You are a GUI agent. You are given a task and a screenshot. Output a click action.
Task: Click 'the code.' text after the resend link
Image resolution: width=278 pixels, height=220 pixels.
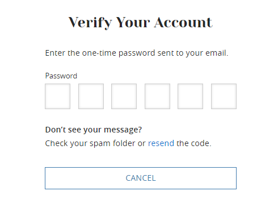(x=194, y=143)
